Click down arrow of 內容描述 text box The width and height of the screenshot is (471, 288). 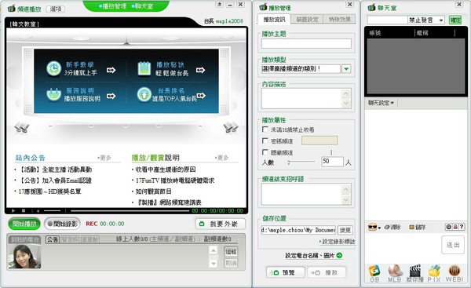(346, 104)
